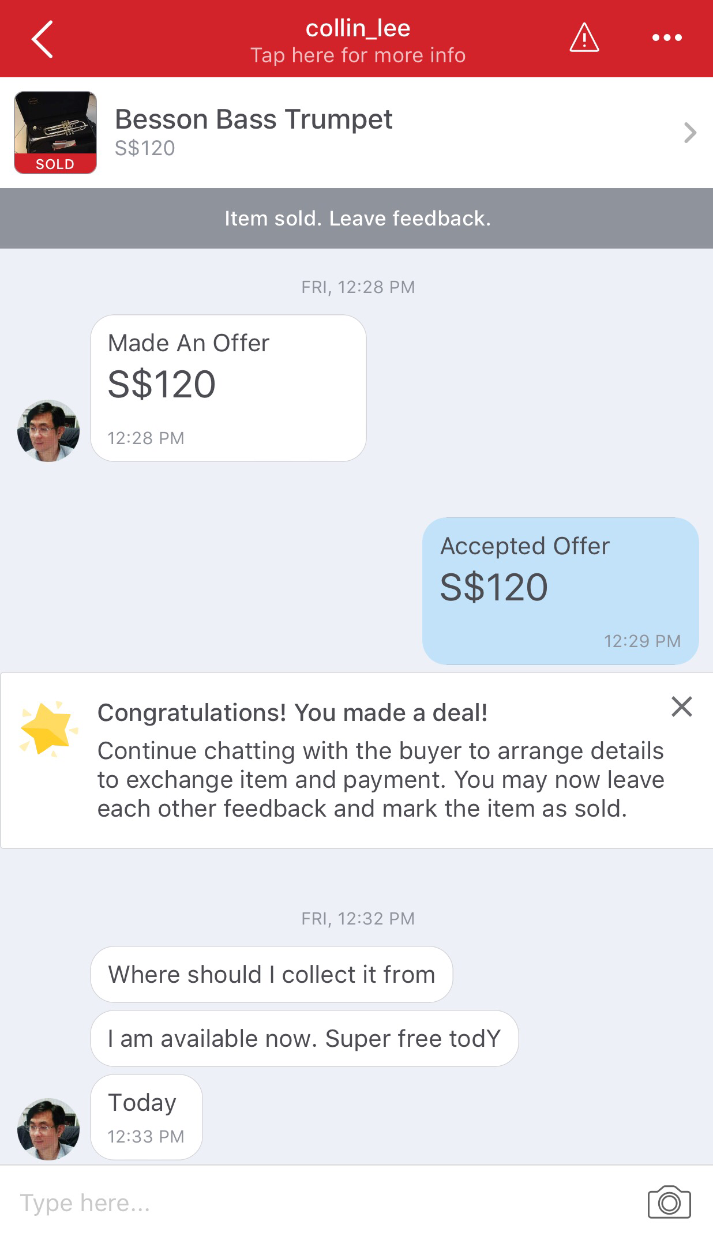Tap the Today message bubble
This screenshot has width=713, height=1240.
(x=147, y=1117)
